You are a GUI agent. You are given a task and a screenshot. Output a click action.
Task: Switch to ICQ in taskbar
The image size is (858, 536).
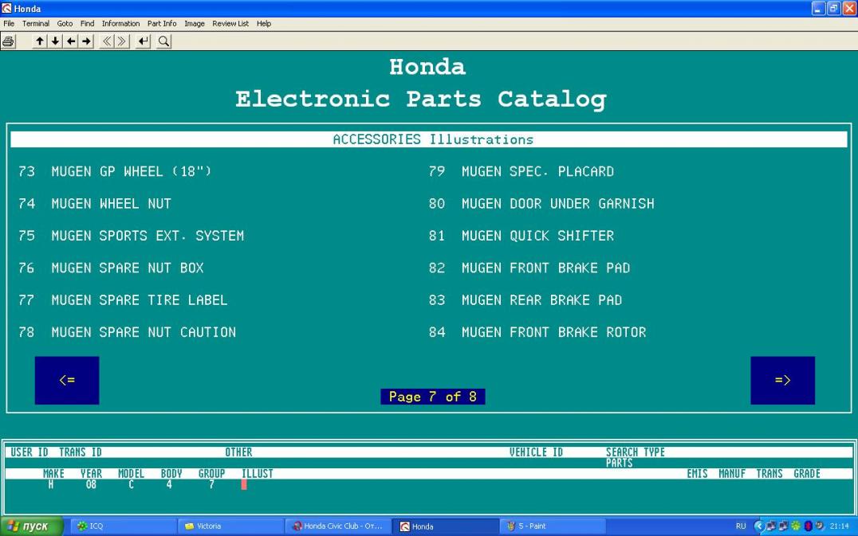coord(123,526)
